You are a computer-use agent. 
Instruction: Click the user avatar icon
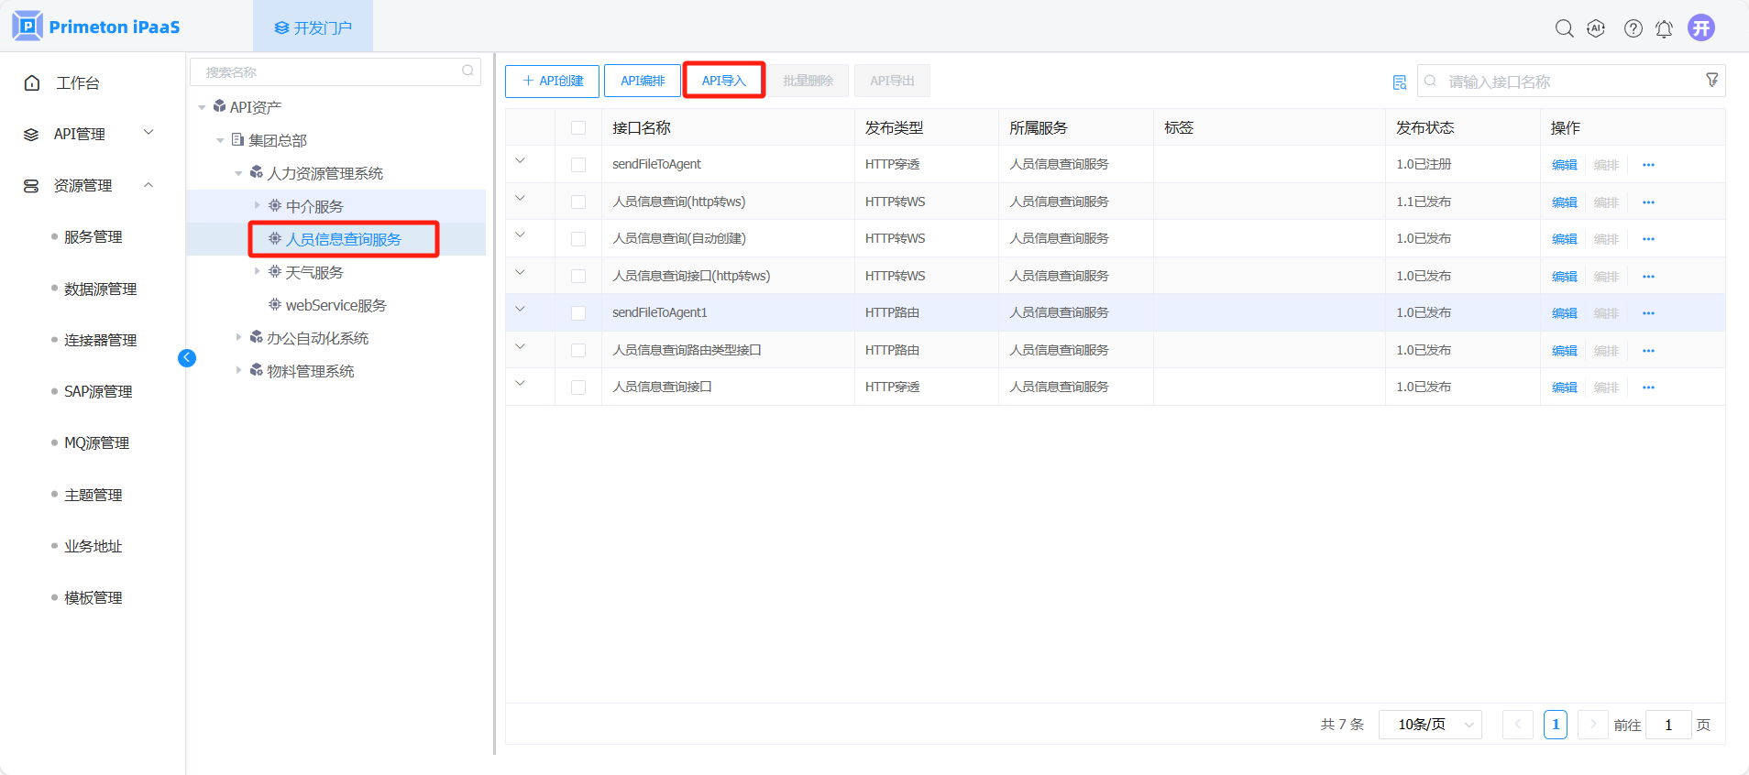1701,28
